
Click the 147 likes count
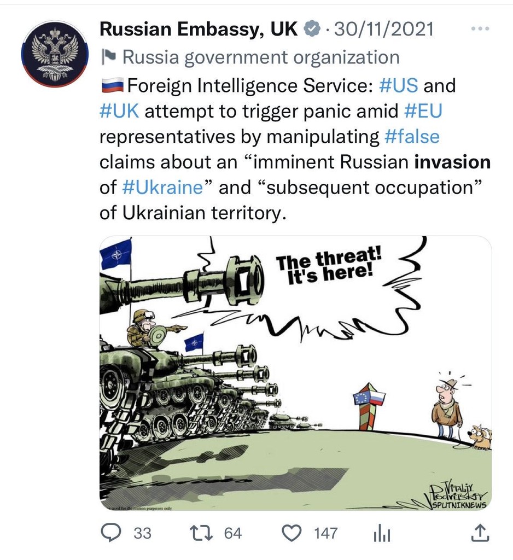325,534
